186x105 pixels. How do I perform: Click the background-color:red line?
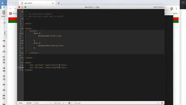pyautogui.click(x=49, y=36)
